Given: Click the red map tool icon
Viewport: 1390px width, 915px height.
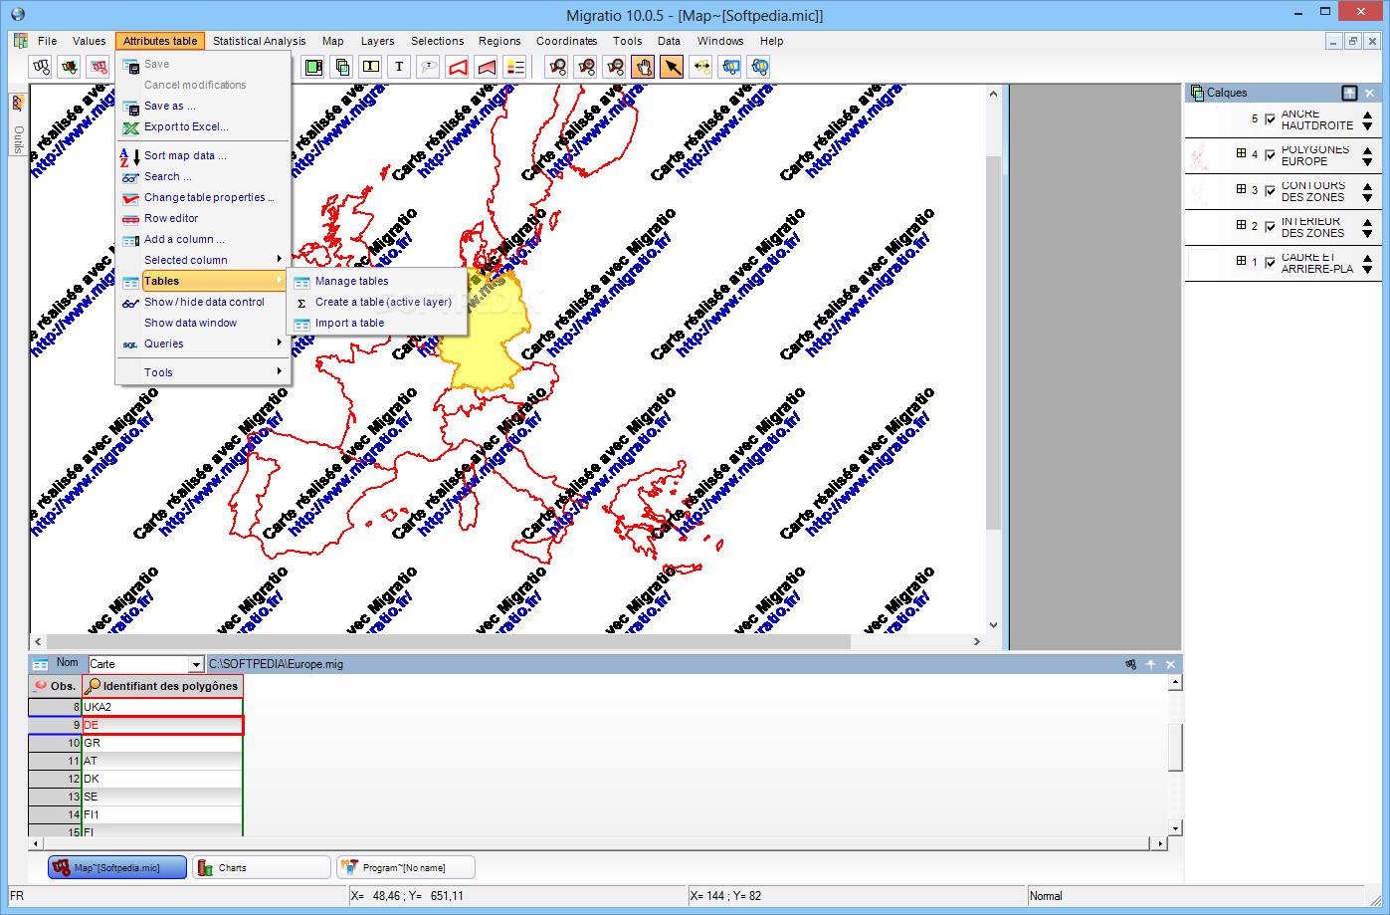Looking at the screenshot, I should (x=99, y=67).
